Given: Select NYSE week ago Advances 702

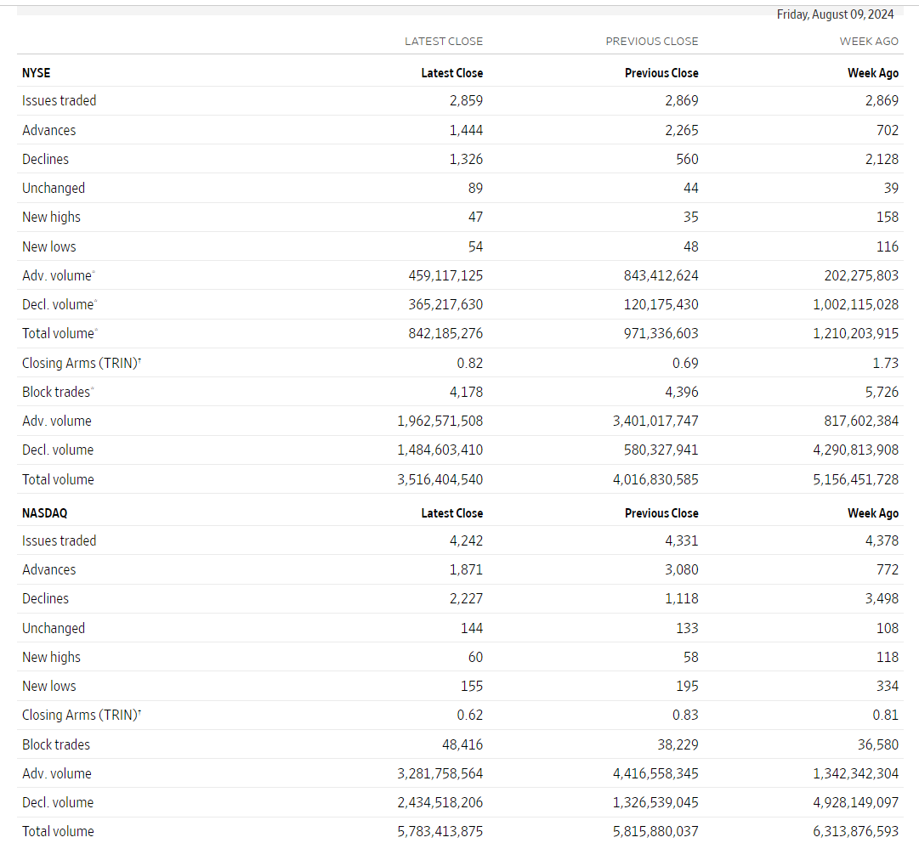Looking at the screenshot, I should 888,130.
